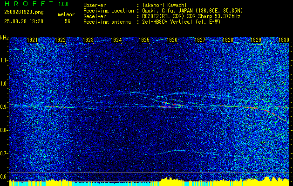293x186 pixels.
Task: Click the 1.1 frequency axis label
Action: pyautogui.click(x=4, y=61)
